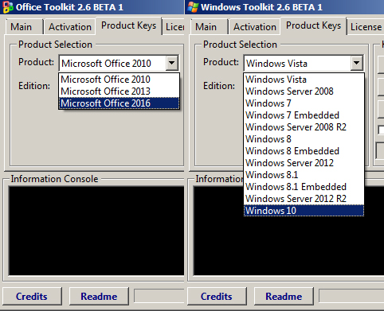Switch to Office Toolkit Activation tab

70,27
